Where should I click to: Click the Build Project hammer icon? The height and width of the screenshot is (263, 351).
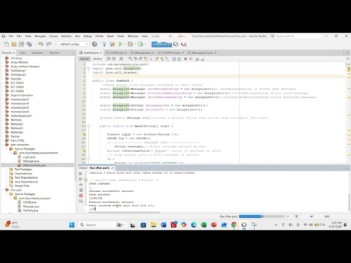[x=104, y=44]
